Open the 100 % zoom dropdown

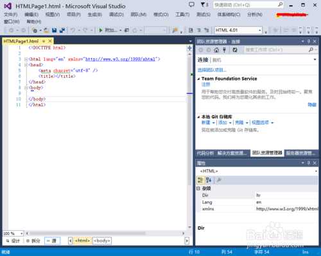[x=21, y=233]
